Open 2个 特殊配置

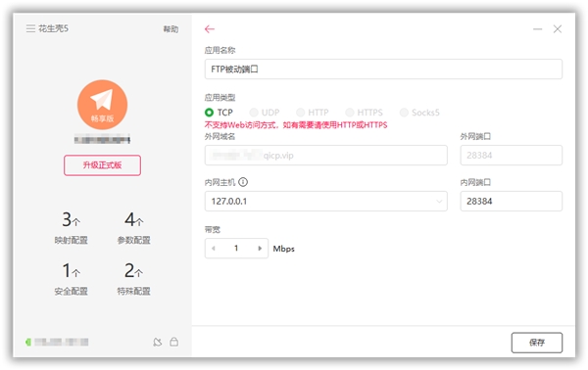[134, 279]
